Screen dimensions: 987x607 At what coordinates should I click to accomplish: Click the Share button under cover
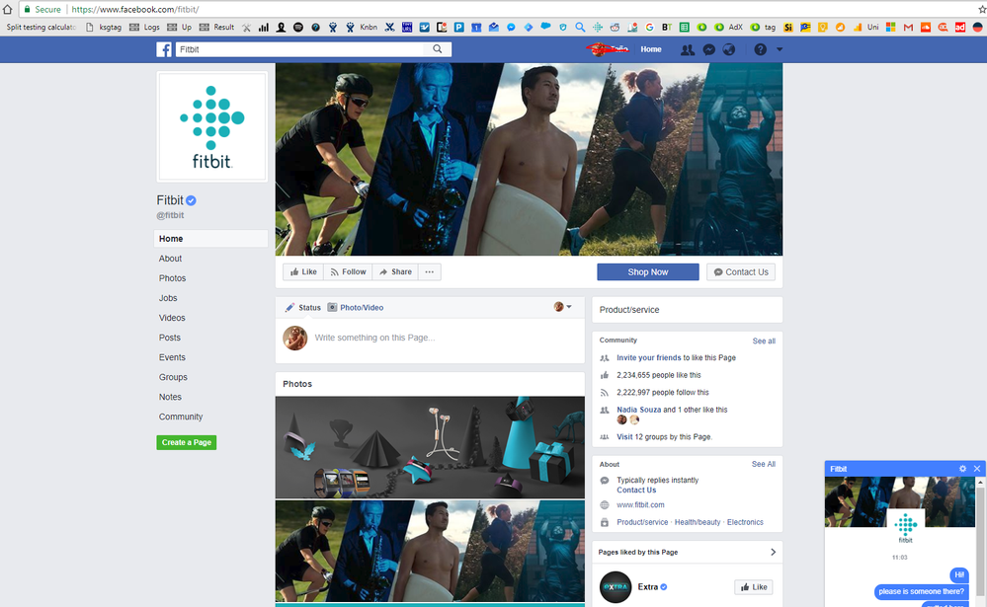coord(395,271)
